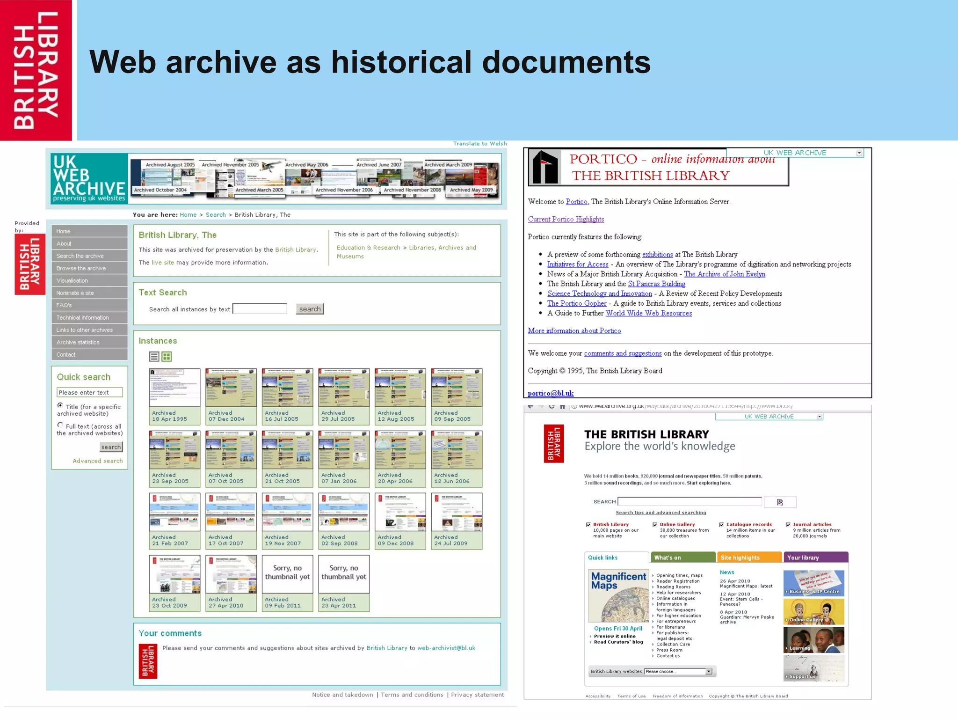Open St Pancras Building link

657,284
